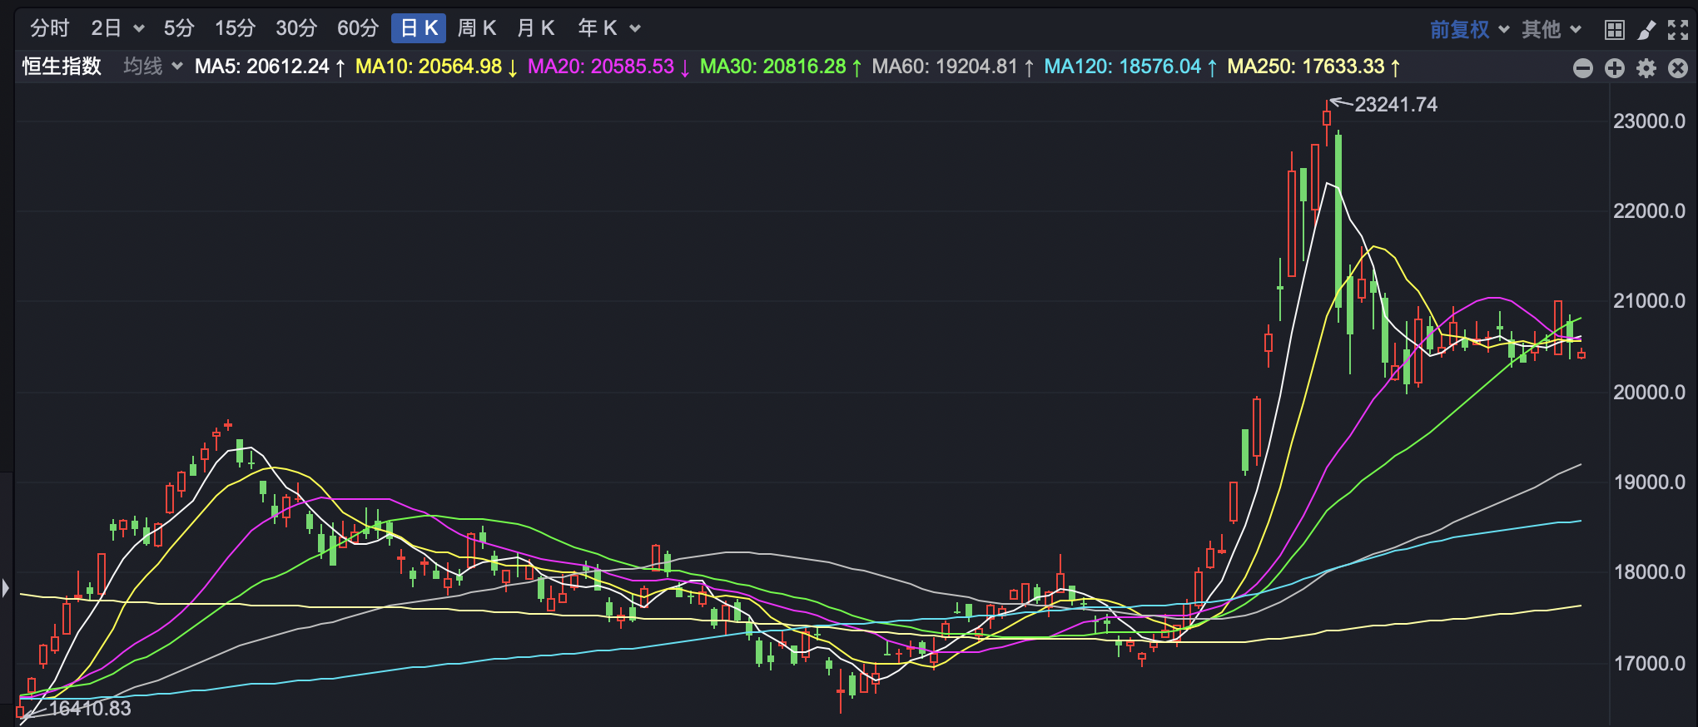1698x727 pixels.
Task: Click the 23241.74 high price label
Action: point(1396,105)
